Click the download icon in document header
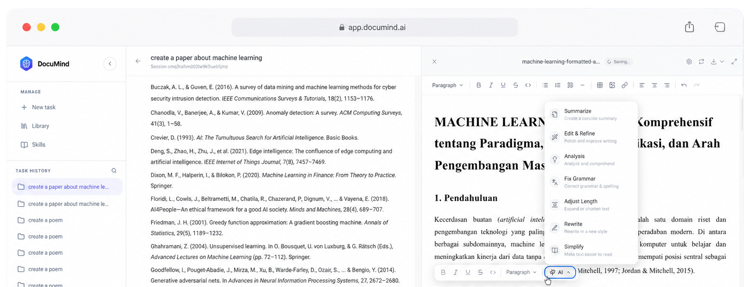 (x=714, y=62)
